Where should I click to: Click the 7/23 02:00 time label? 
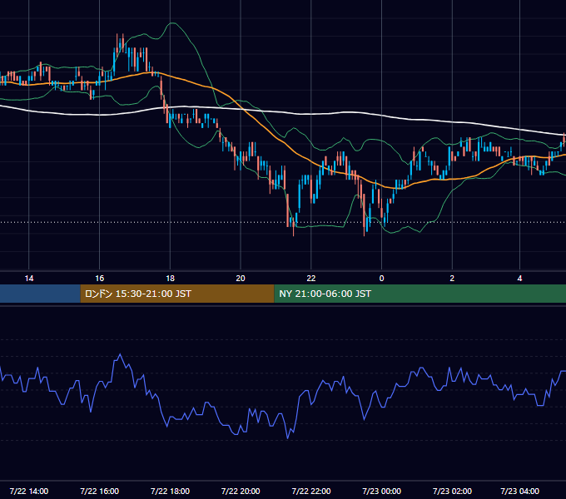pos(452,491)
